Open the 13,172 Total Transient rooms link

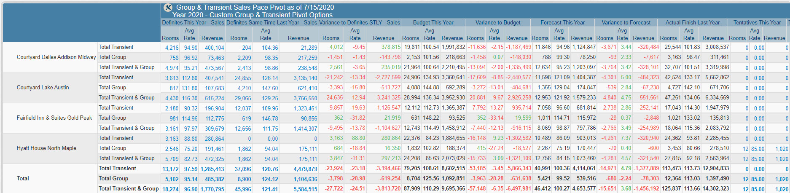pyautogui.click(x=170, y=169)
